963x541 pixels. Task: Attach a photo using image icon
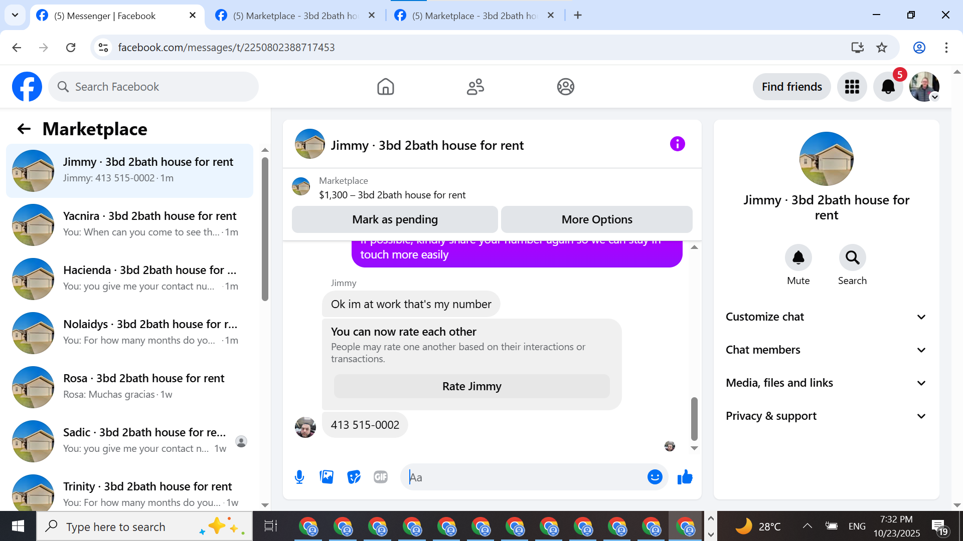[x=327, y=477]
